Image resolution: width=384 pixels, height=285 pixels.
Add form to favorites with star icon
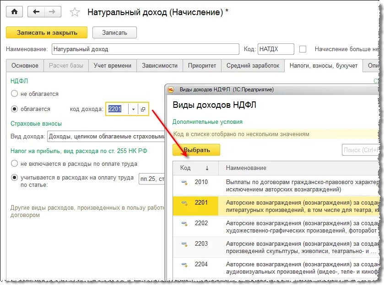75,12
